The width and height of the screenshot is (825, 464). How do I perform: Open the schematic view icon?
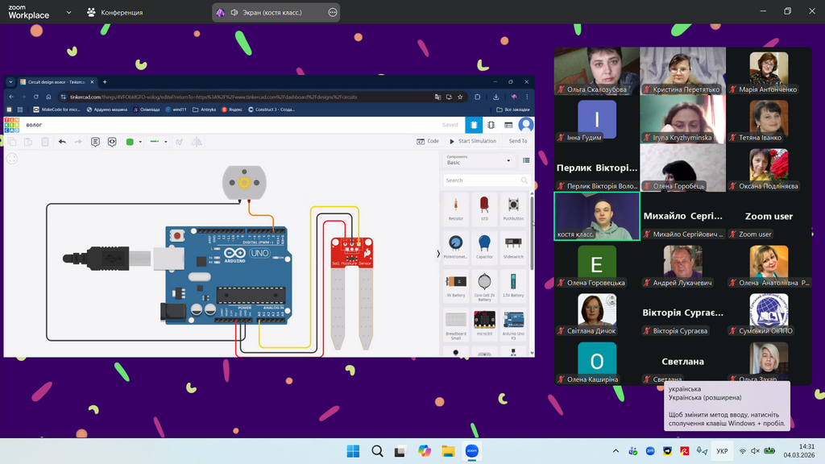(x=491, y=125)
